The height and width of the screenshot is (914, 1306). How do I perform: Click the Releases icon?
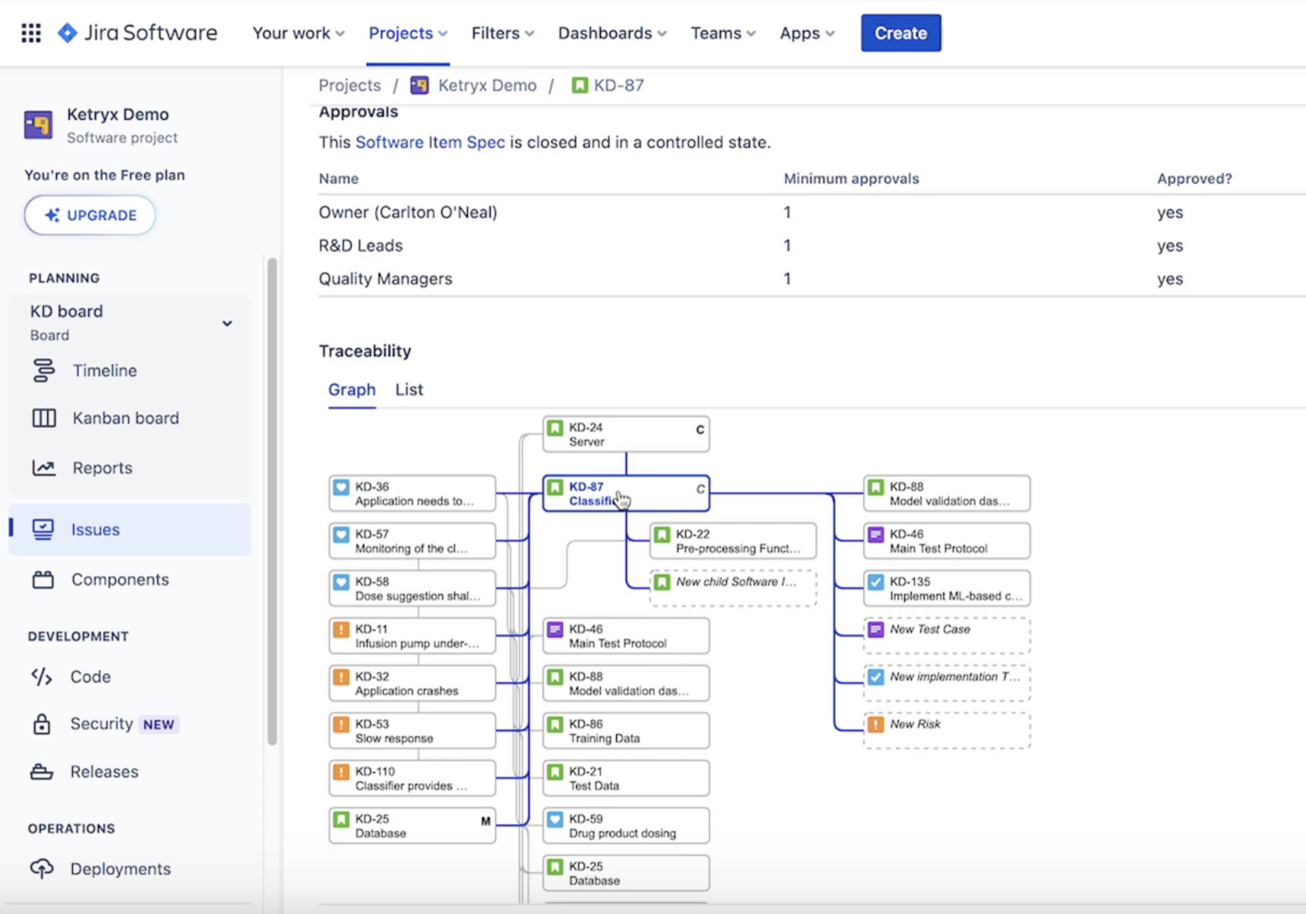(x=41, y=771)
